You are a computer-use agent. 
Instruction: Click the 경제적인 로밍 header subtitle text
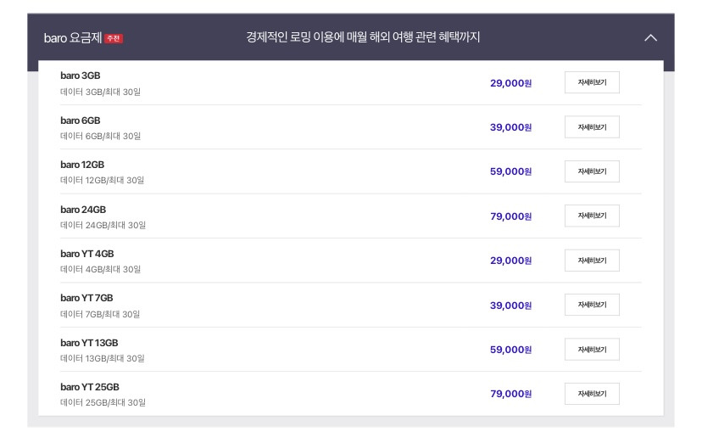(x=363, y=36)
